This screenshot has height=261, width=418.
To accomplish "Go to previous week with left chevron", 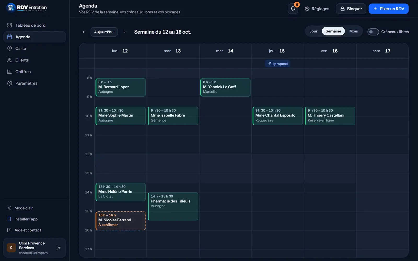I will click(84, 32).
